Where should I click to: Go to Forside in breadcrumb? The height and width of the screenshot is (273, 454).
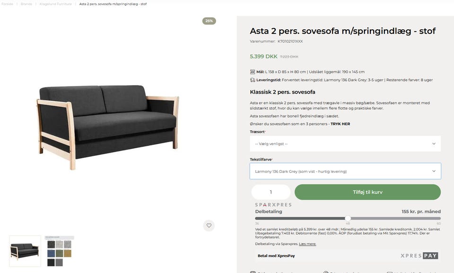[x=7, y=4]
